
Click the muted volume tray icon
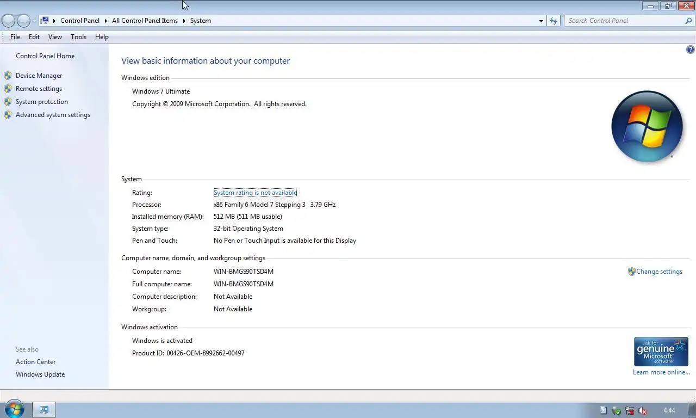(642, 410)
